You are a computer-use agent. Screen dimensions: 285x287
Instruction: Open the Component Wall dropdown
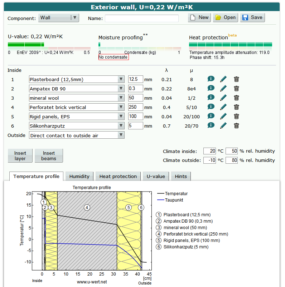coord(59,18)
